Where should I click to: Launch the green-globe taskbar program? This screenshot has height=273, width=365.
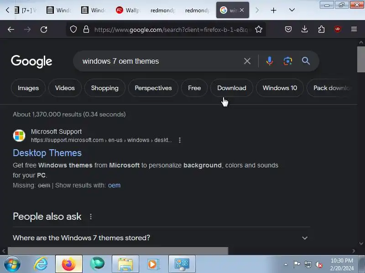pos(97,264)
